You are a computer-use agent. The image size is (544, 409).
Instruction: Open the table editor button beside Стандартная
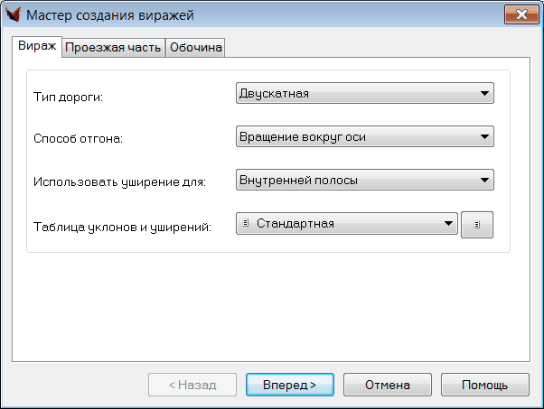coord(478,225)
